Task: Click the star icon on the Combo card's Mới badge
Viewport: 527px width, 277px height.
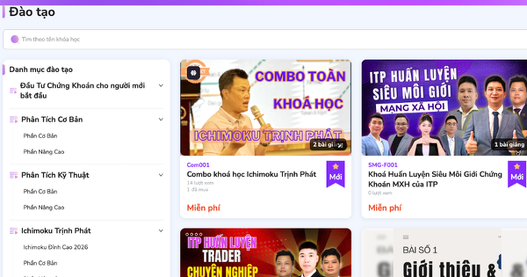Action: pos(336,166)
